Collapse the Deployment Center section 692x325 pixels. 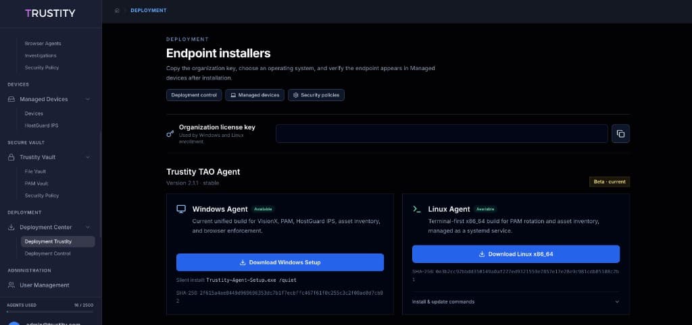coord(87,227)
